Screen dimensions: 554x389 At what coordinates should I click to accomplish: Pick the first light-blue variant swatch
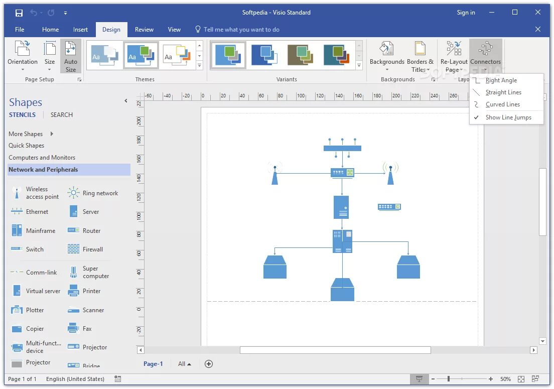[x=228, y=55]
